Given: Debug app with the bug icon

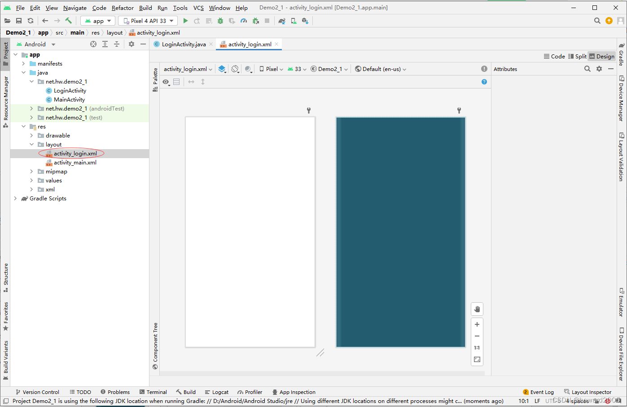Looking at the screenshot, I should click(x=220, y=21).
